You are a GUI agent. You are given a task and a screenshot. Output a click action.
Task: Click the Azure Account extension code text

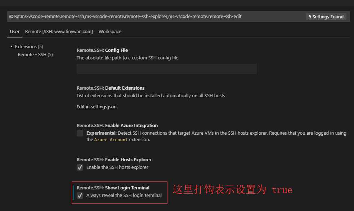click(x=111, y=140)
